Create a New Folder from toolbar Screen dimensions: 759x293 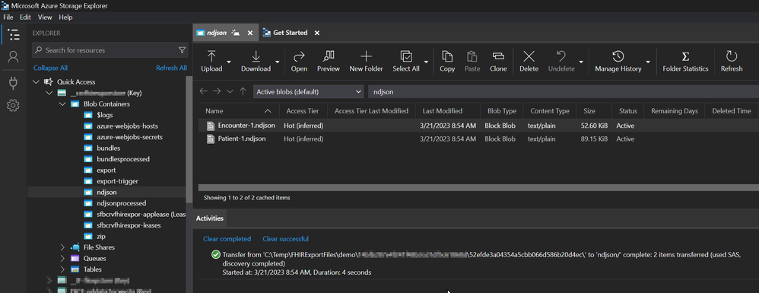click(x=366, y=61)
